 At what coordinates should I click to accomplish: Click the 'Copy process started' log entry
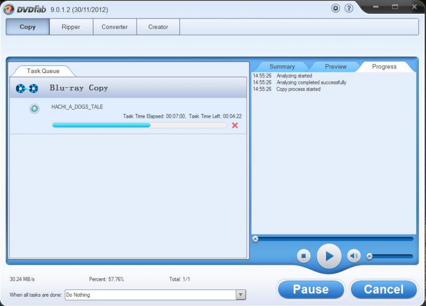coord(298,89)
